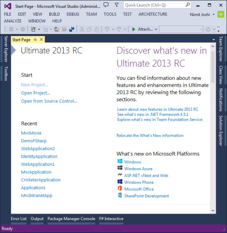The width and height of the screenshot is (227, 233).
Task: Click the notifications filter flag icon
Action: [117, 5]
